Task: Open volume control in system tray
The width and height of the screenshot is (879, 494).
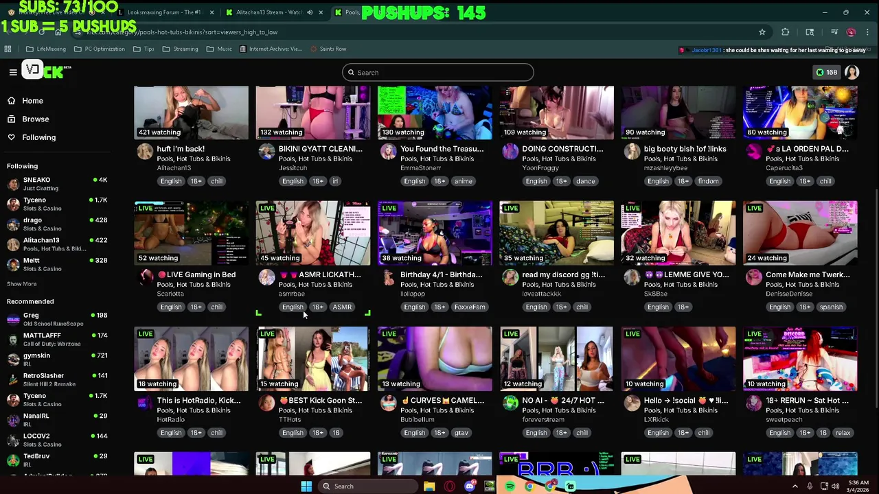Action: tap(836, 486)
